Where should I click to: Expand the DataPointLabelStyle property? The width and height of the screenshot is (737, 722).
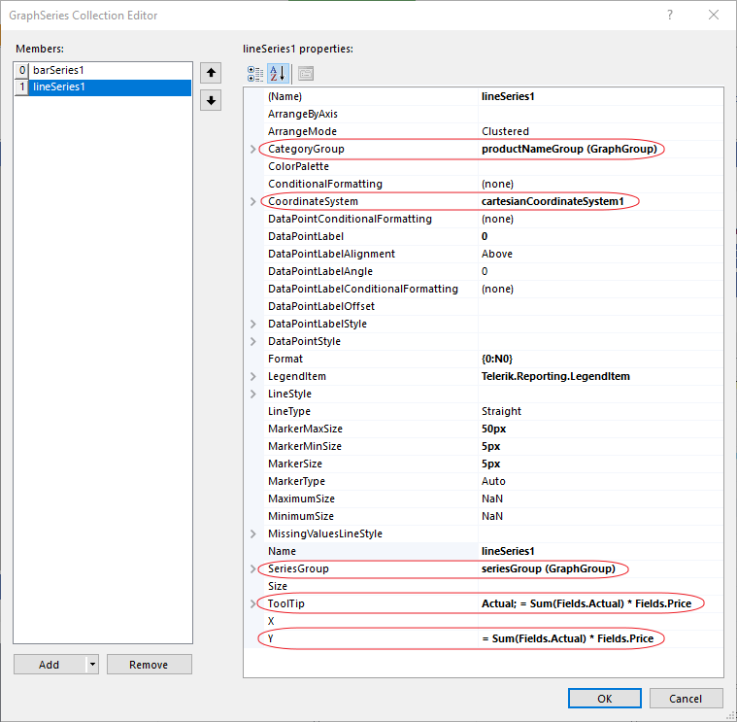point(254,325)
